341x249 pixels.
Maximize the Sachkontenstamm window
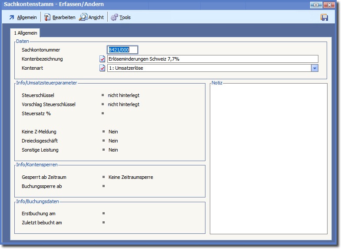tap(316, 5)
